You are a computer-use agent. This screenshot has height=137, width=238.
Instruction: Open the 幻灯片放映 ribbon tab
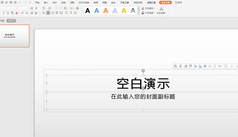click(84, 3)
